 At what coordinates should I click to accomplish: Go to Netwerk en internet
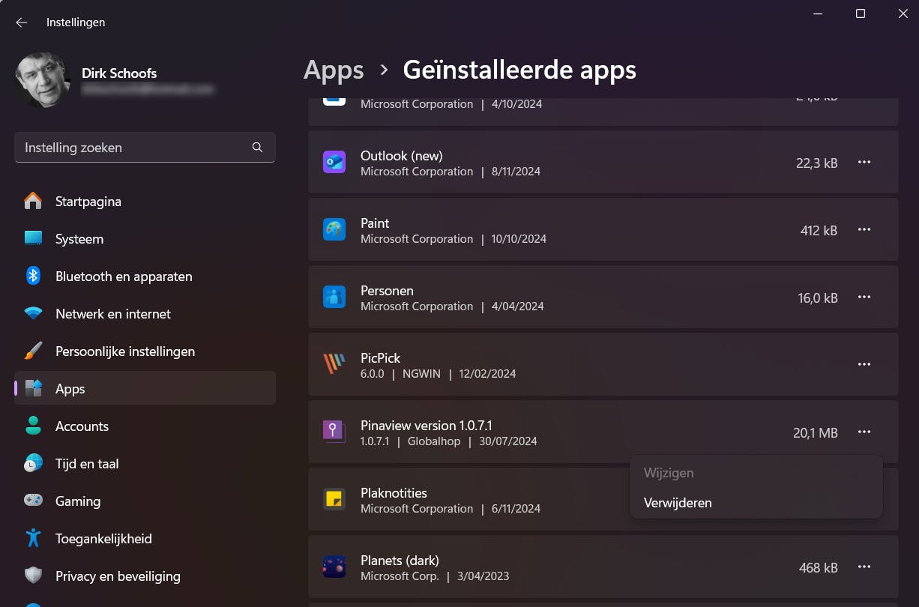coord(112,314)
